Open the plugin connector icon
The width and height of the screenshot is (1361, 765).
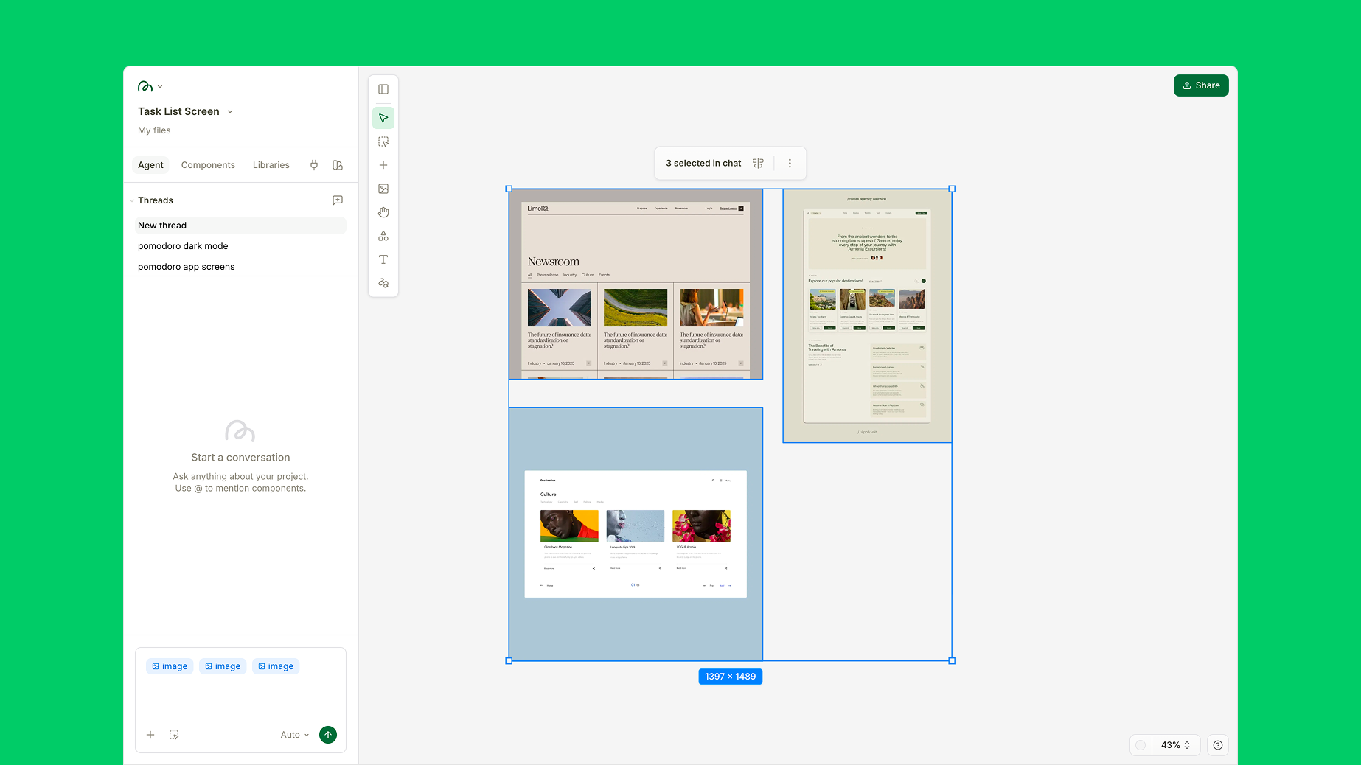[x=314, y=165]
